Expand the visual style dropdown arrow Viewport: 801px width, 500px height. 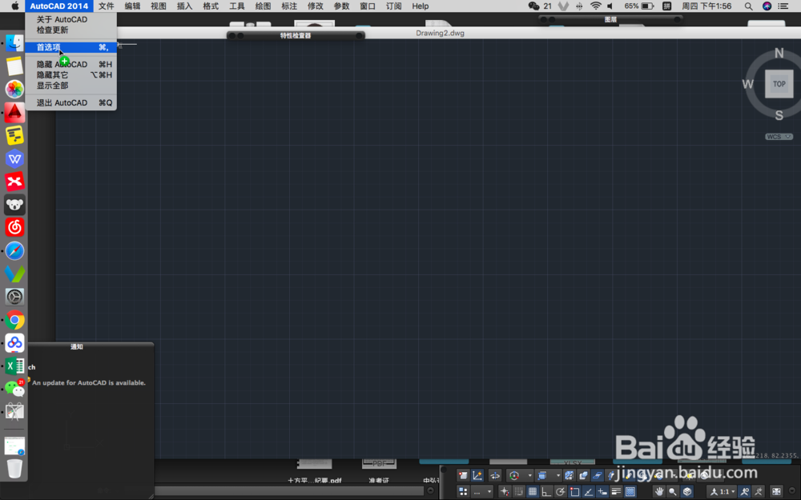(557, 475)
